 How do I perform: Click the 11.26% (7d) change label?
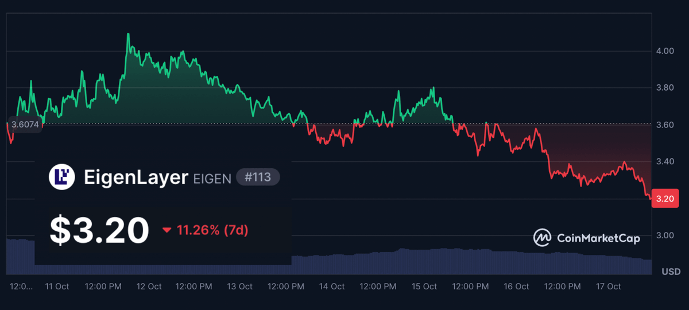[x=212, y=230]
